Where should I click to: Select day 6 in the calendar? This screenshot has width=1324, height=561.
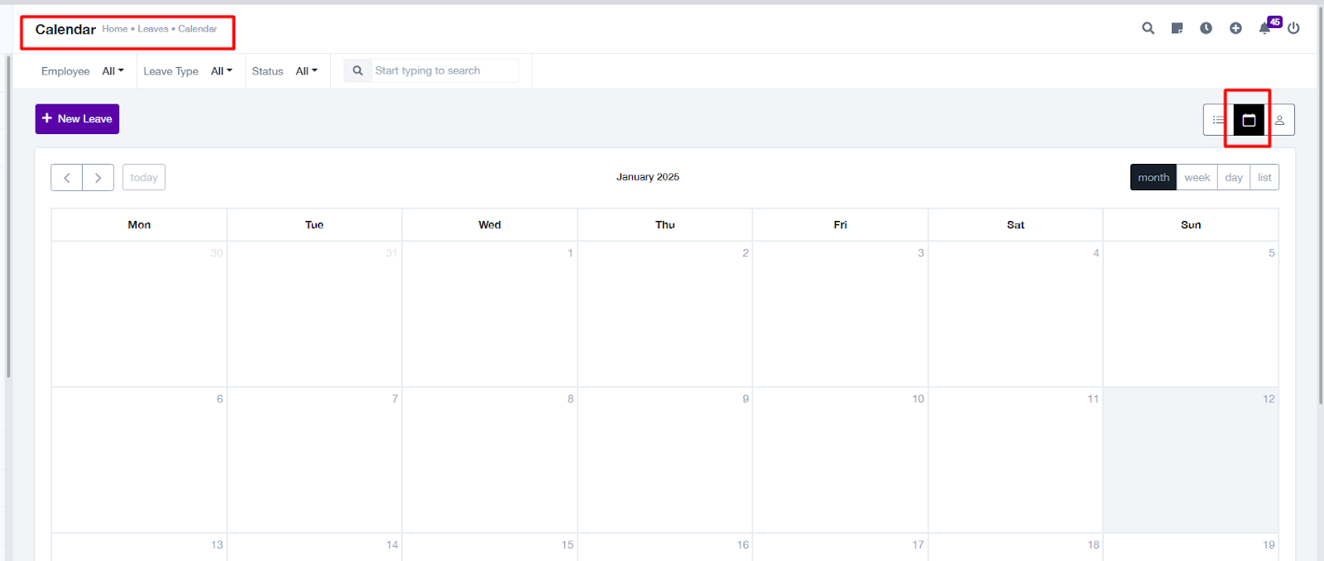139,460
